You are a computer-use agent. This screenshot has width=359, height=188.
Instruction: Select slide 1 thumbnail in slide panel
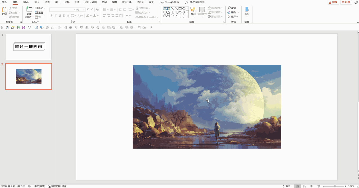tap(29, 47)
